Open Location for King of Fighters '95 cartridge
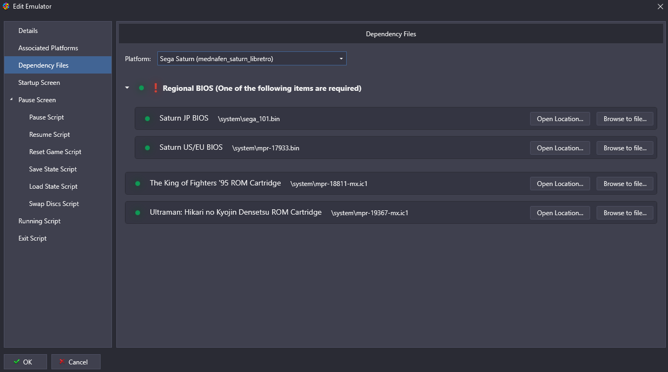This screenshot has height=372, width=668. 560,184
